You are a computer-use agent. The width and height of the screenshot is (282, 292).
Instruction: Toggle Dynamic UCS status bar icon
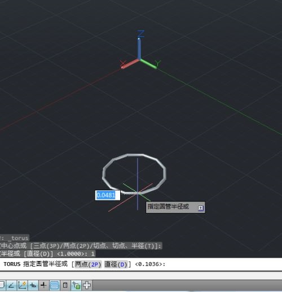coord(22,285)
